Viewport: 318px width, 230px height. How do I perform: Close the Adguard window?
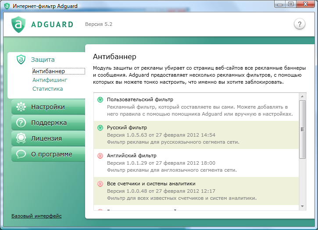coord(306,4)
